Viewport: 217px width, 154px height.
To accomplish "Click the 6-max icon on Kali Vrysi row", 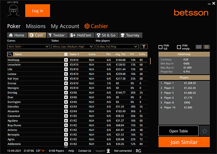I will tap(66, 79).
